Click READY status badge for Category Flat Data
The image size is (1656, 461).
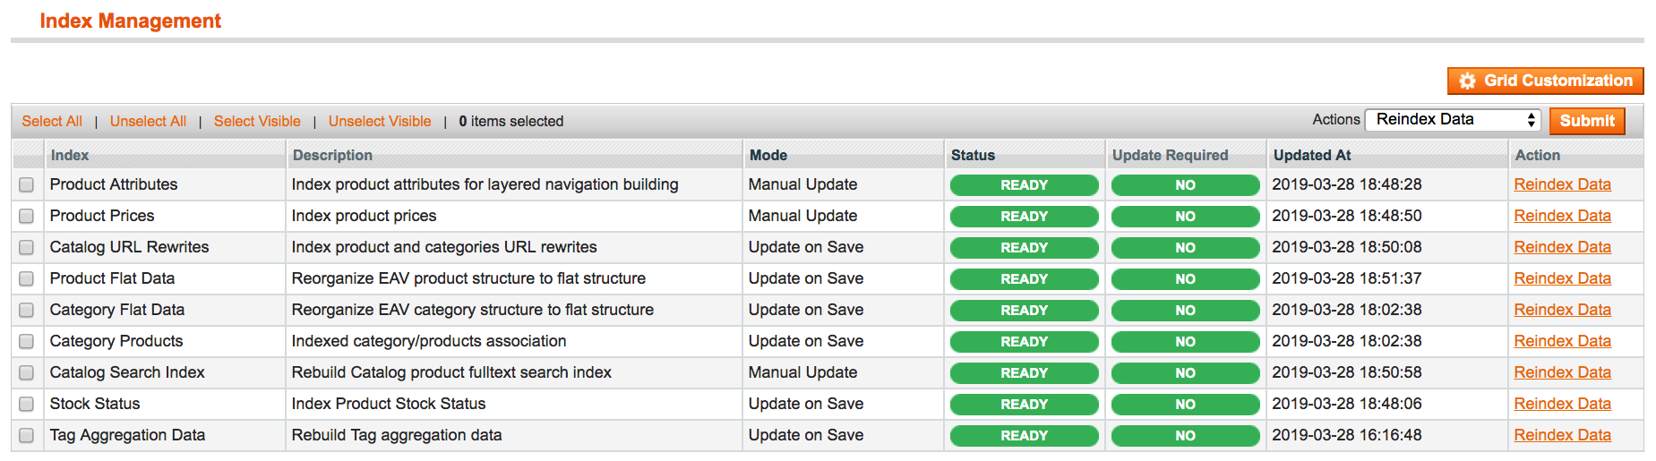tap(1024, 311)
